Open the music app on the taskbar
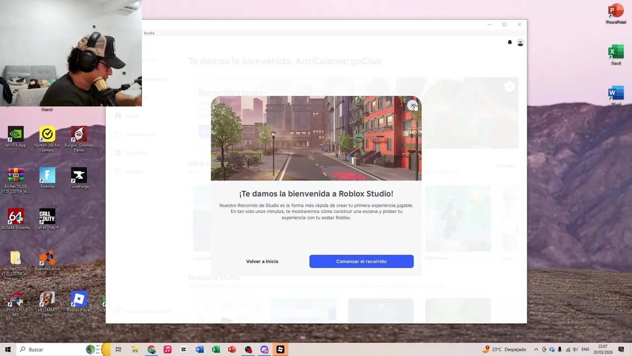Image resolution: width=632 pixels, height=356 pixels. [167, 350]
